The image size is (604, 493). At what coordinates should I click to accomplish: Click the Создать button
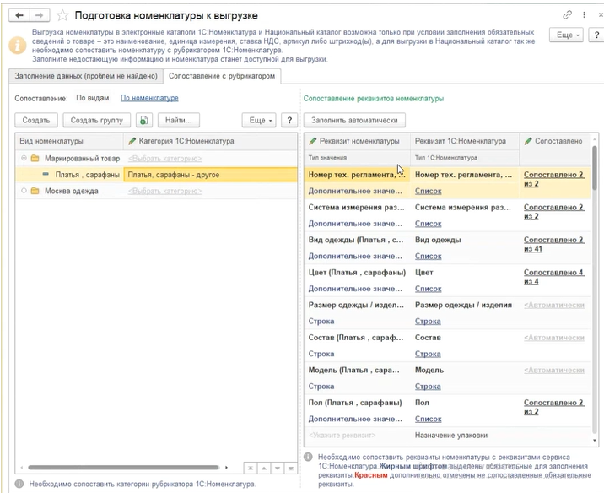[x=36, y=120]
